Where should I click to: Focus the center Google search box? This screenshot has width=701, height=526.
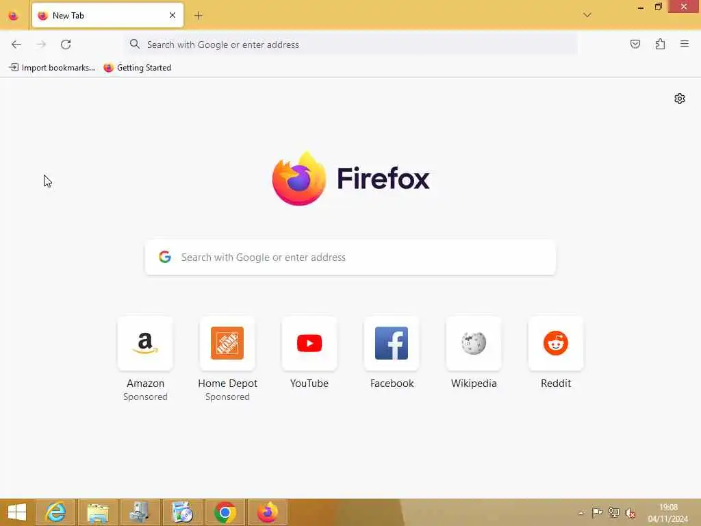350,258
